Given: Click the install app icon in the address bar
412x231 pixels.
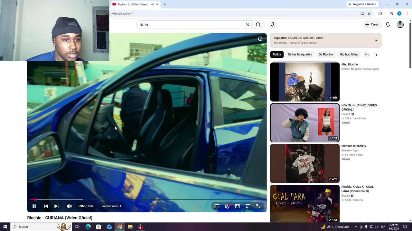Looking at the screenshot, I should 362,13.
